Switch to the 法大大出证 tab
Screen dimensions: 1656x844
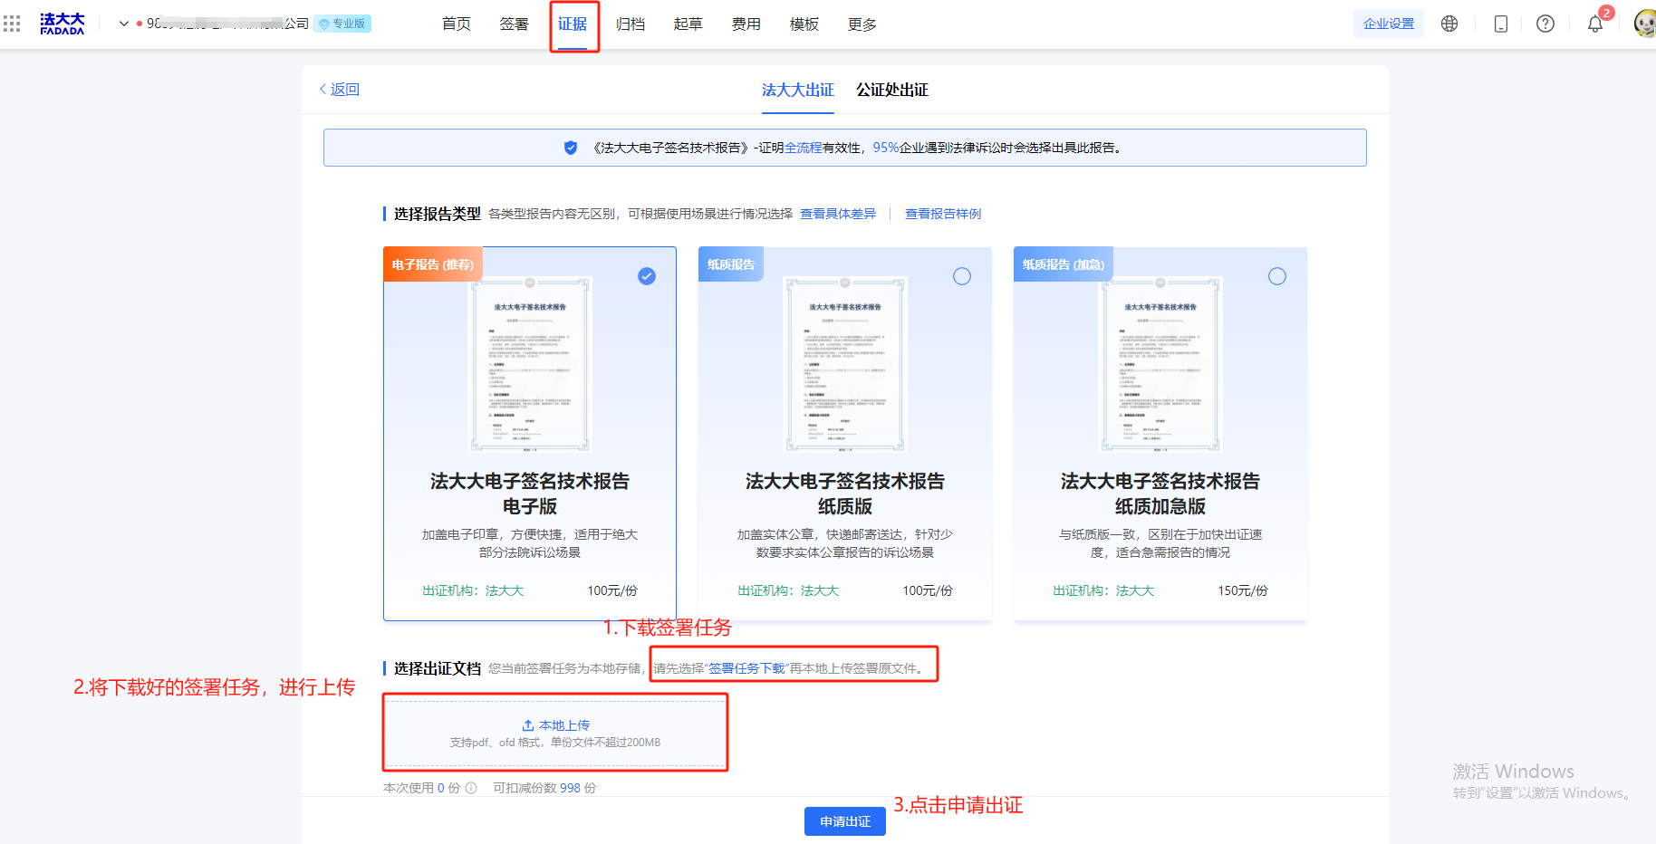click(798, 90)
